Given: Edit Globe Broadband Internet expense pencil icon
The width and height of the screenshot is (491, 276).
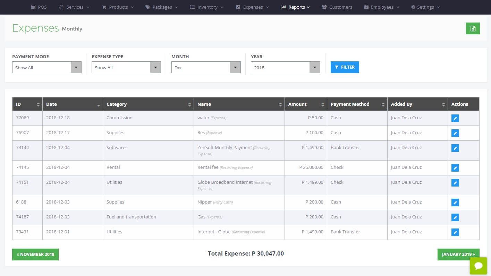Looking at the screenshot, I should [455, 183].
